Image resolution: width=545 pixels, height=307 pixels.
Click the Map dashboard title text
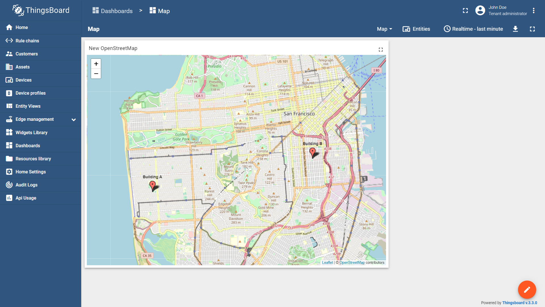click(x=93, y=29)
